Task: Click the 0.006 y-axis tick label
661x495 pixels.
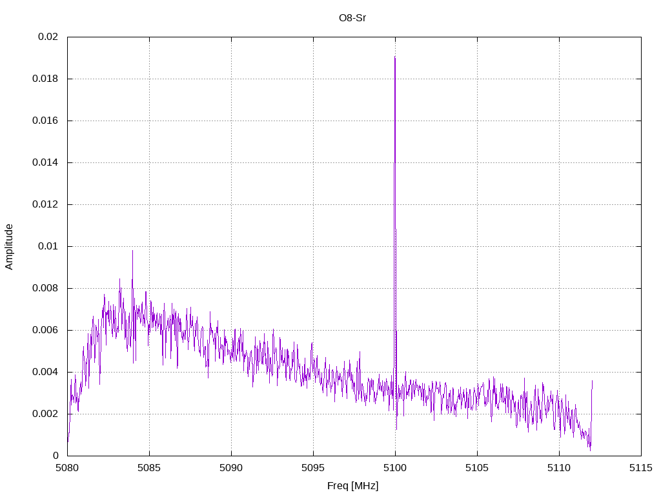Action: coord(46,330)
